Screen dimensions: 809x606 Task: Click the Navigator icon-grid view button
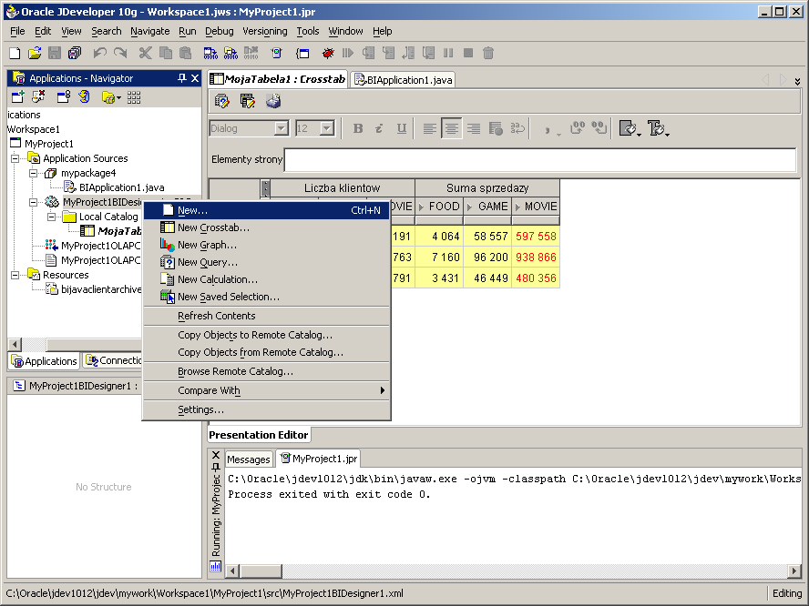coord(134,96)
